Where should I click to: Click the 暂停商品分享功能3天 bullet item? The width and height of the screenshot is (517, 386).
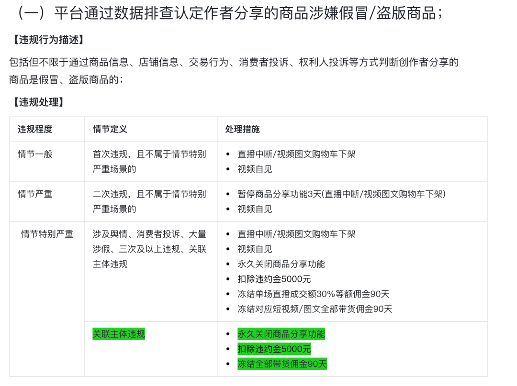341,194
